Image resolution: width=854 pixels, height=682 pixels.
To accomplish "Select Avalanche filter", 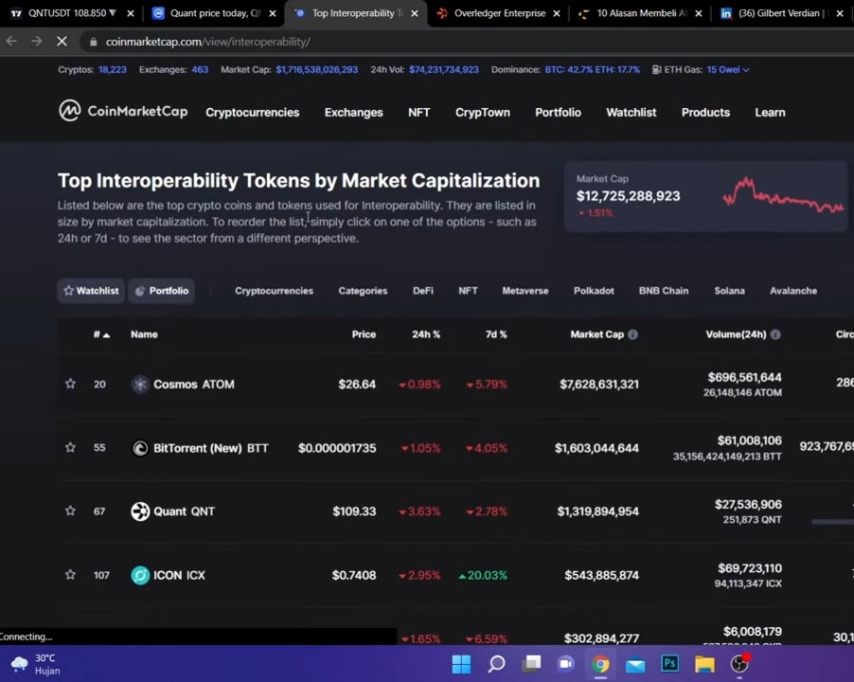I will point(793,291).
